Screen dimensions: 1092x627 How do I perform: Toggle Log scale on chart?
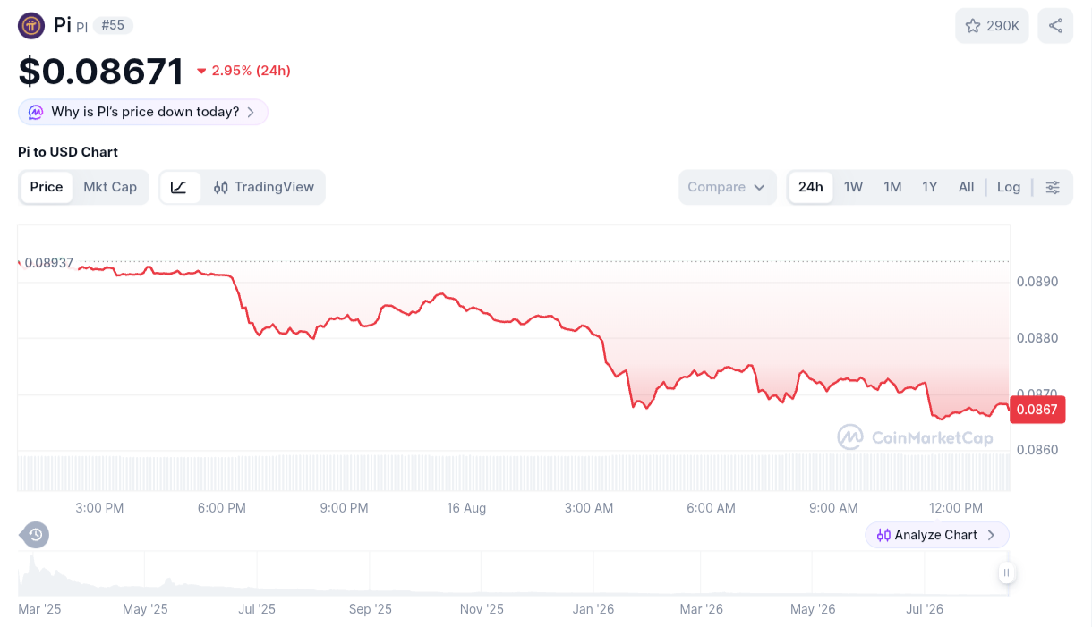pyautogui.click(x=1009, y=187)
